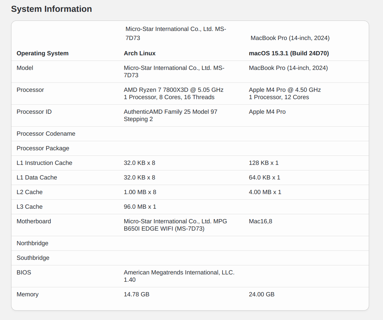
Task: Click the L2 Cache label
Action: click(x=30, y=192)
